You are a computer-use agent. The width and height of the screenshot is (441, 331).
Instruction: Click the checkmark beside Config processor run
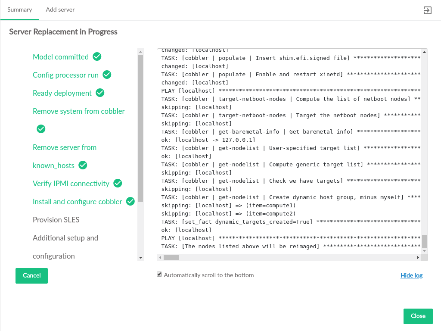(107, 75)
